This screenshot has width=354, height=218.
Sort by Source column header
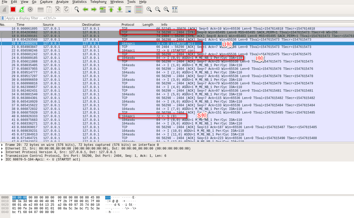(62, 24)
